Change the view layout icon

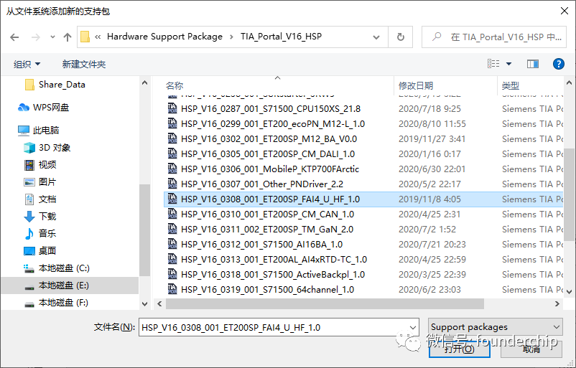pyautogui.click(x=493, y=64)
